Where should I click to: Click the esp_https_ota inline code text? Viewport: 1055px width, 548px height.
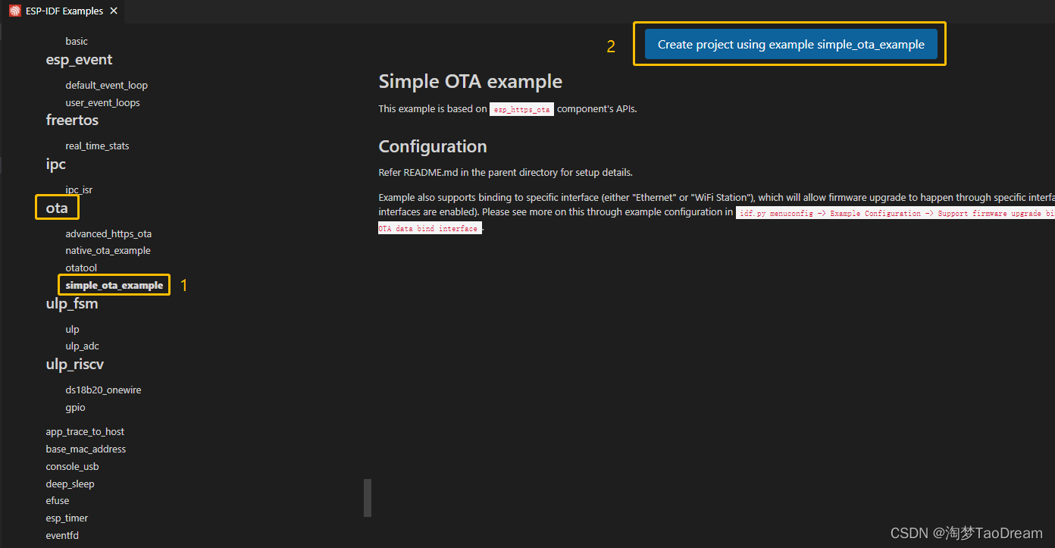click(522, 109)
